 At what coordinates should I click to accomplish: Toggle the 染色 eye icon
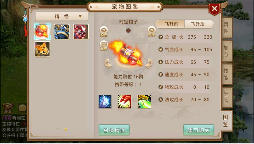coord(104,31)
